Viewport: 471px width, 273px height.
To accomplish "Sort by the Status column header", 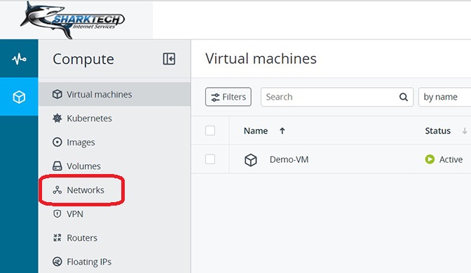I will (x=437, y=131).
